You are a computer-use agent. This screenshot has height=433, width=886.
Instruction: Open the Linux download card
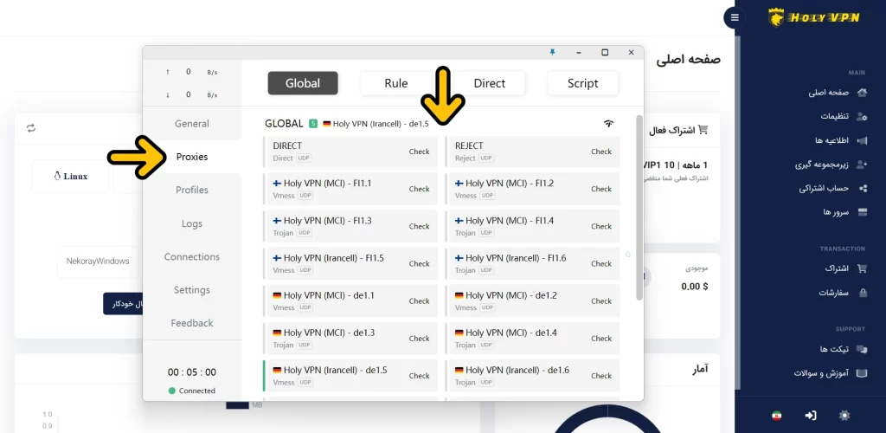71,177
